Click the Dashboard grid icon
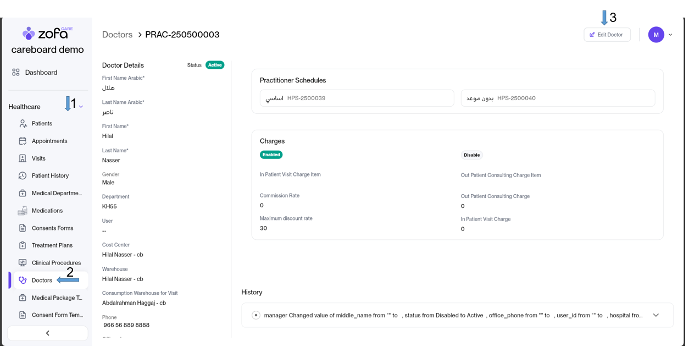 point(16,73)
